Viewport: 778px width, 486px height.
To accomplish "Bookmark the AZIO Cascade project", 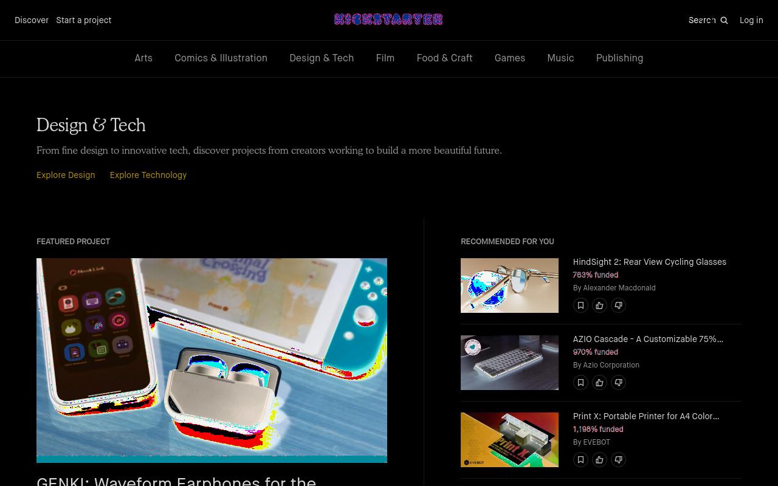I will click(x=580, y=383).
